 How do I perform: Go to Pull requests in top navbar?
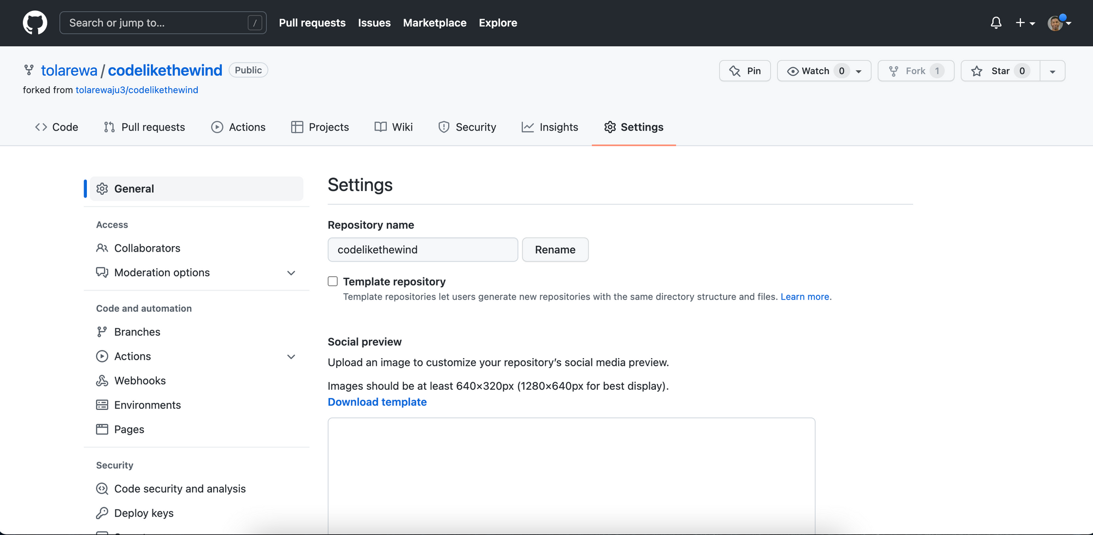pyautogui.click(x=312, y=23)
